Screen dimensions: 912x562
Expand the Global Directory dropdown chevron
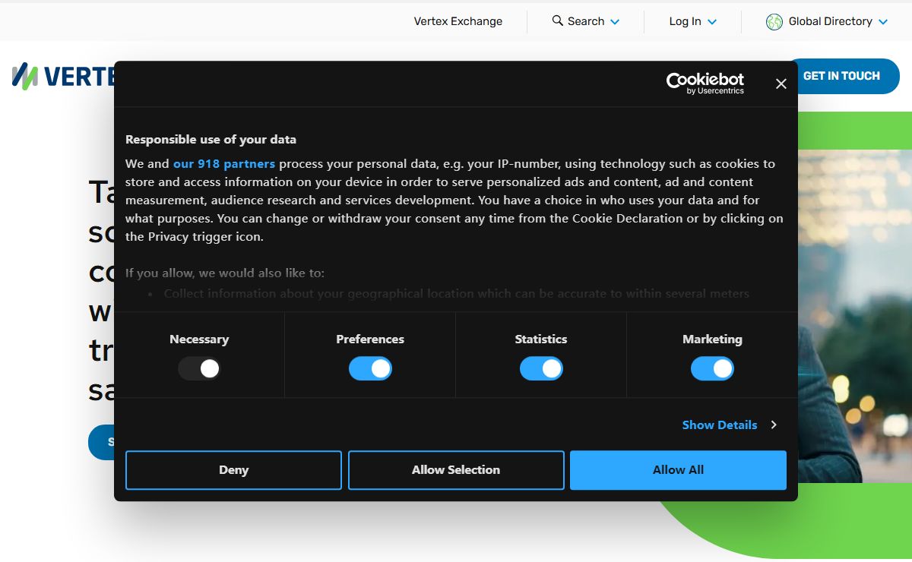point(883,22)
